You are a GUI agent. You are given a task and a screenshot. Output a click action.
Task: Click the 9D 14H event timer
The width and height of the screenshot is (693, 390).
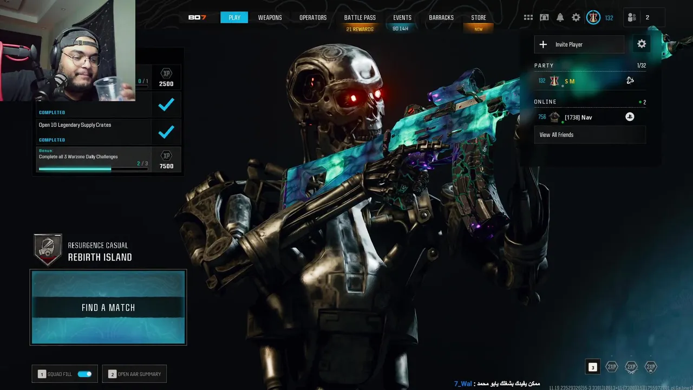(x=401, y=29)
